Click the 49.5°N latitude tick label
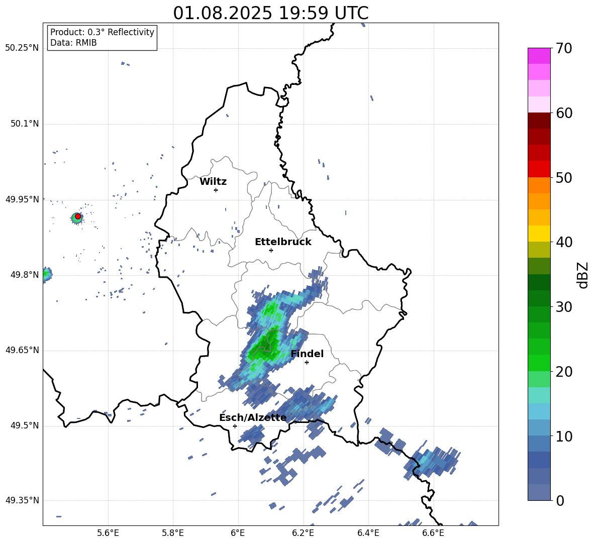Viewport: 595px width, 543px height. tap(25, 425)
